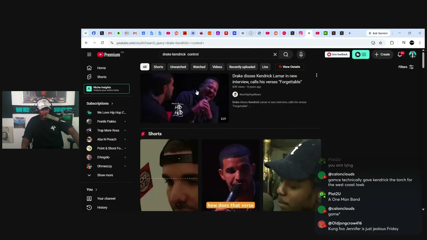Open the Point & Shoot subscription

click(106, 148)
